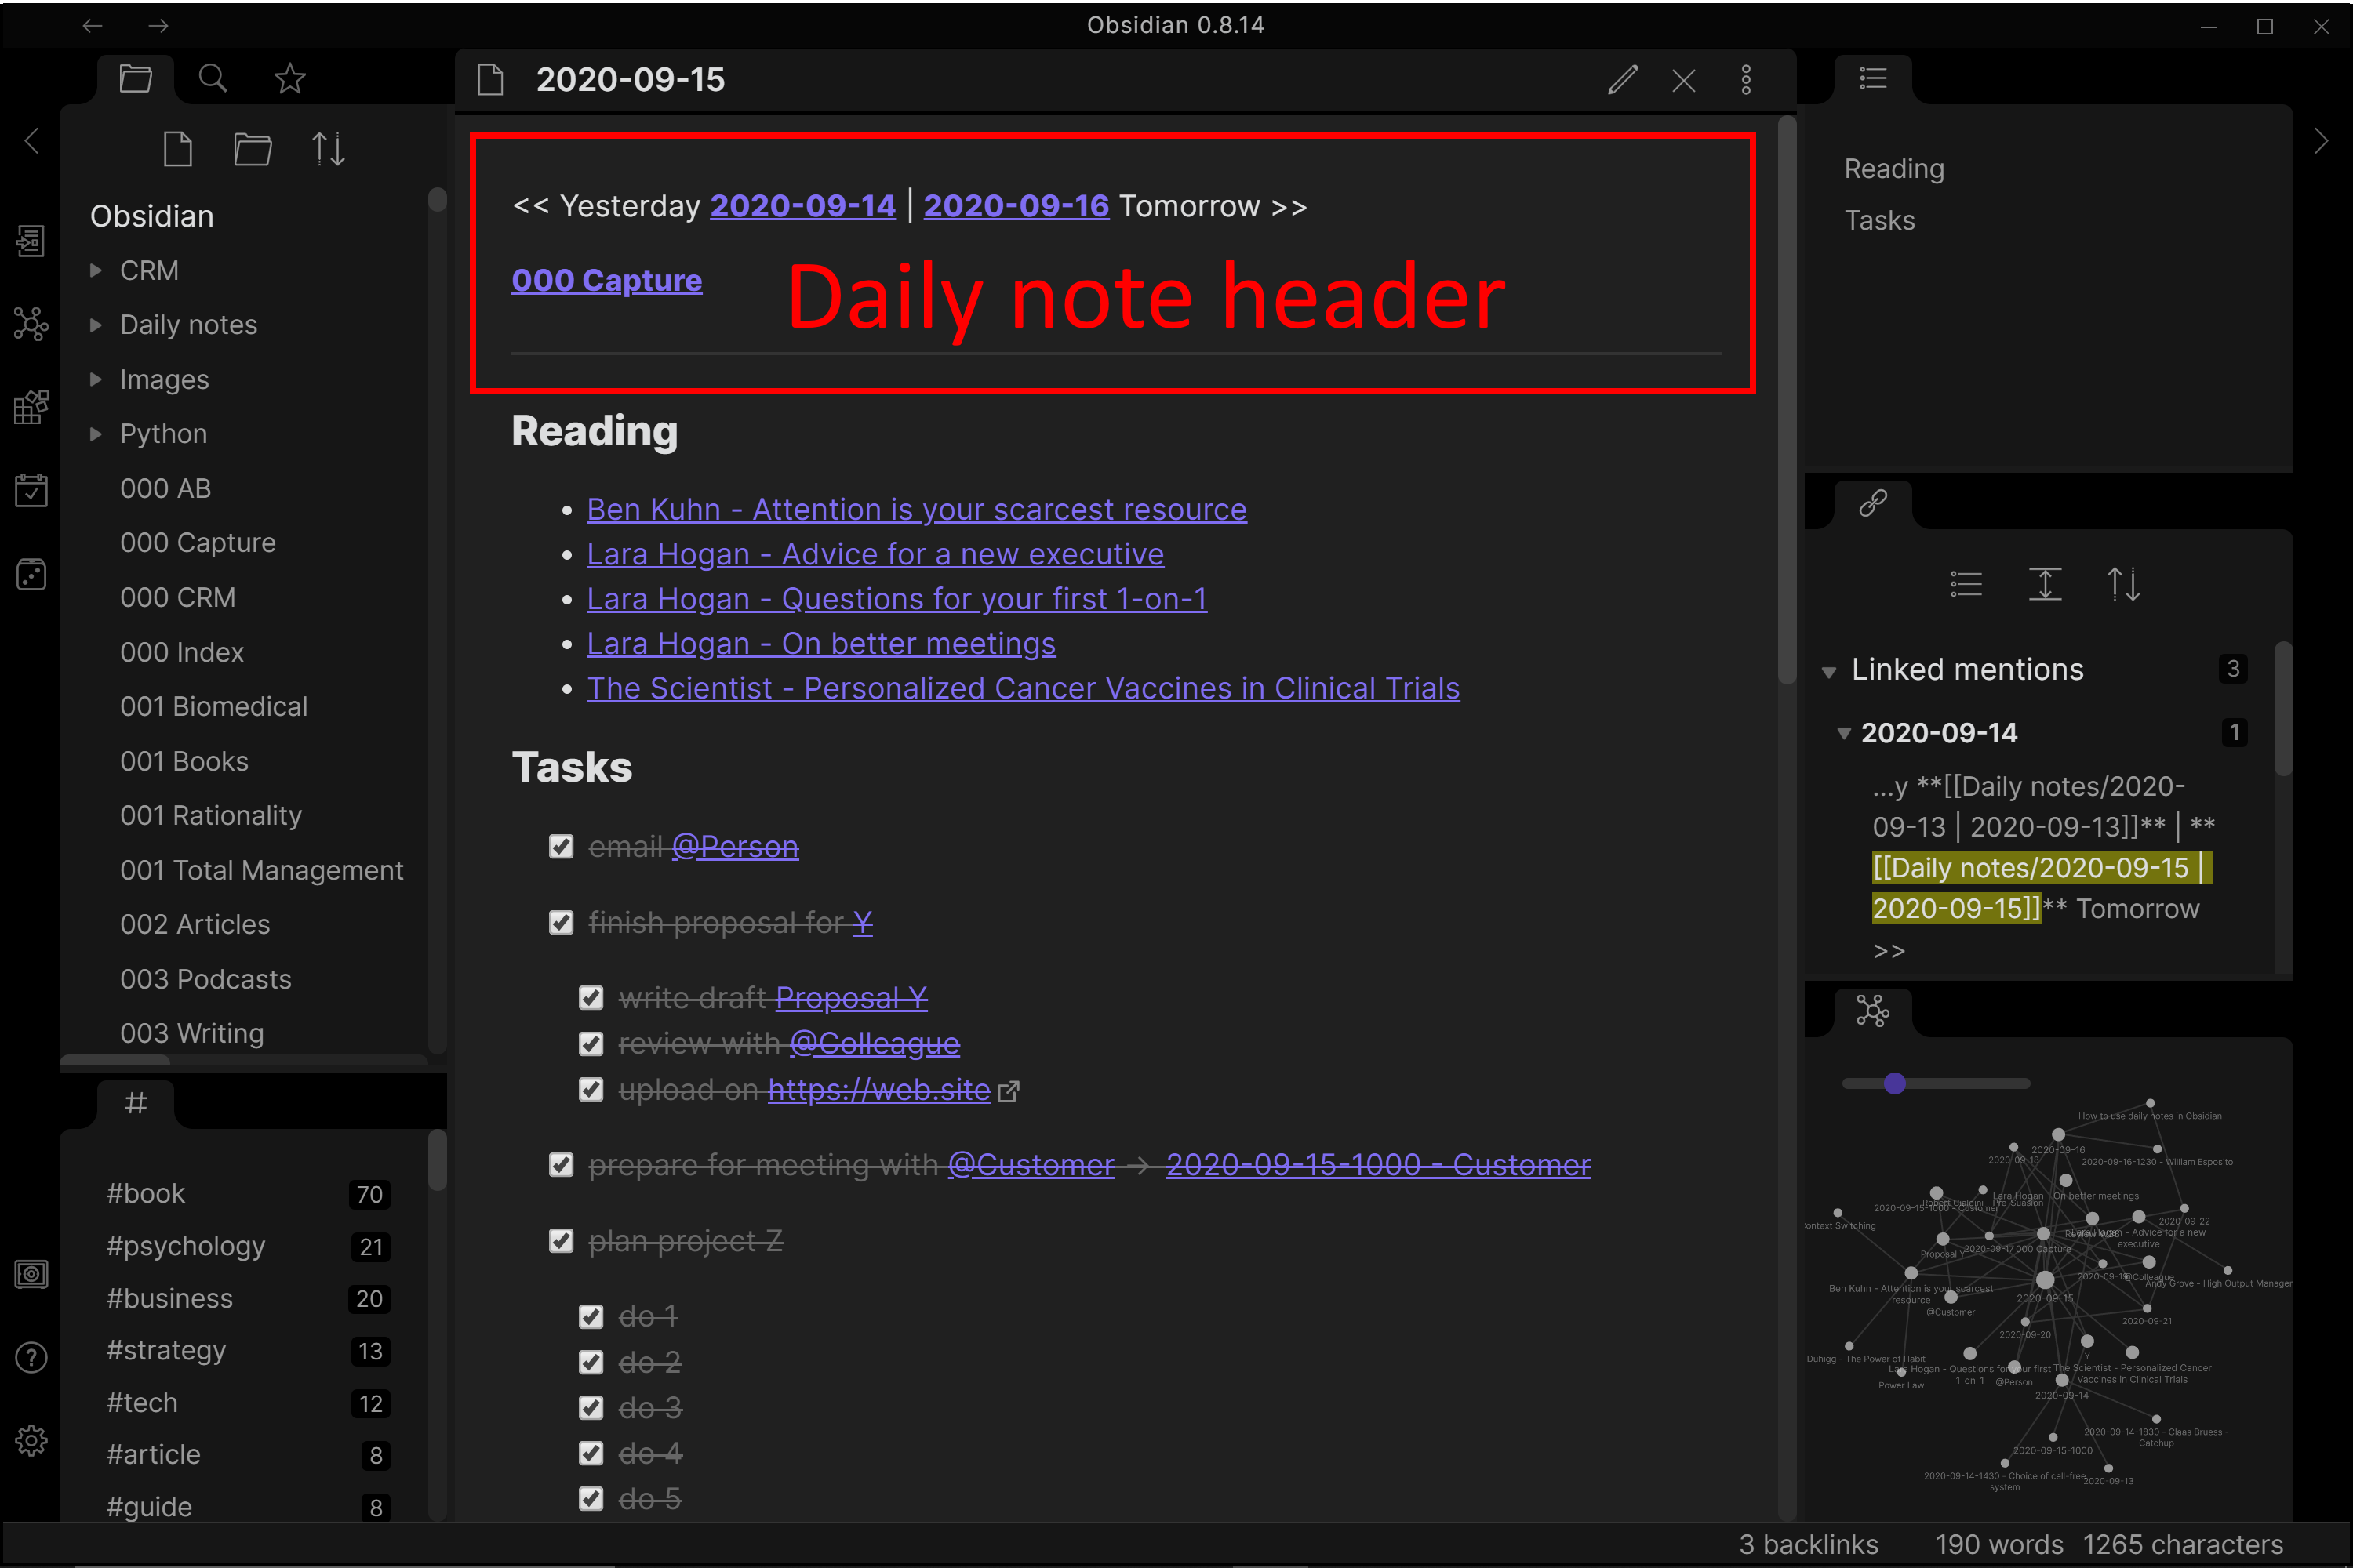The height and width of the screenshot is (1568, 2353).
Task: Open 000 Capture linked note
Action: (x=608, y=280)
